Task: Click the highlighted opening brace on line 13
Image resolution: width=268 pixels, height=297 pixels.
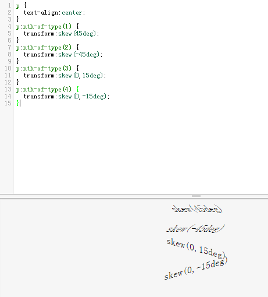Action: [x=77, y=89]
